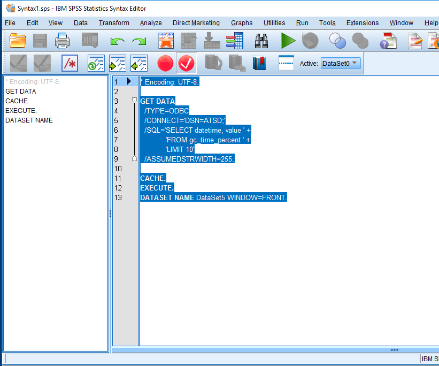Click the DATASET NAME DataSet5 WINDOW=FRONT. line
Screen dimensions: 439x366
[214, 197]
